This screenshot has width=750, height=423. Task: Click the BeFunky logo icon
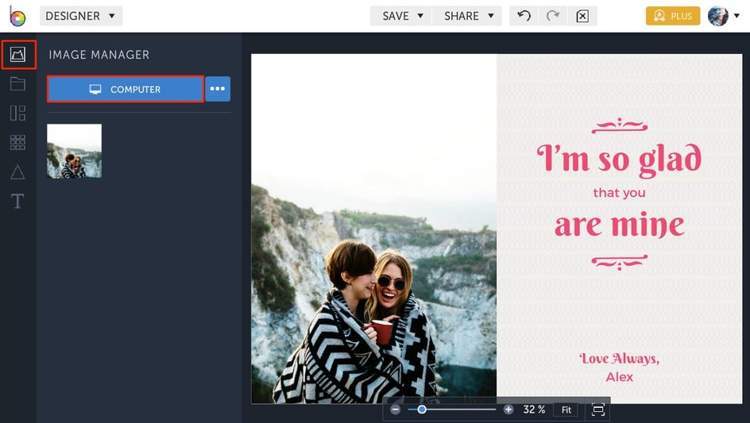(17, 16)
